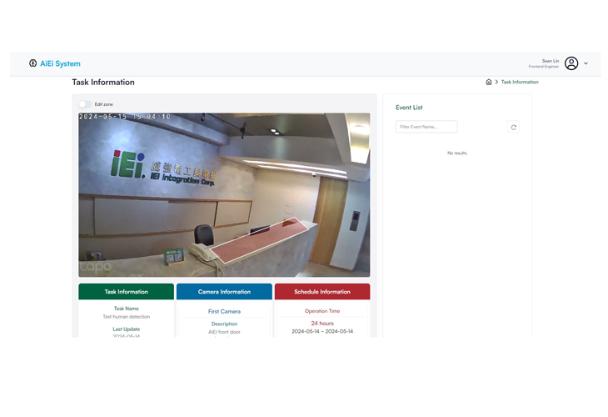
Task: Click the Test human detection task name
Action: point(126,317)
